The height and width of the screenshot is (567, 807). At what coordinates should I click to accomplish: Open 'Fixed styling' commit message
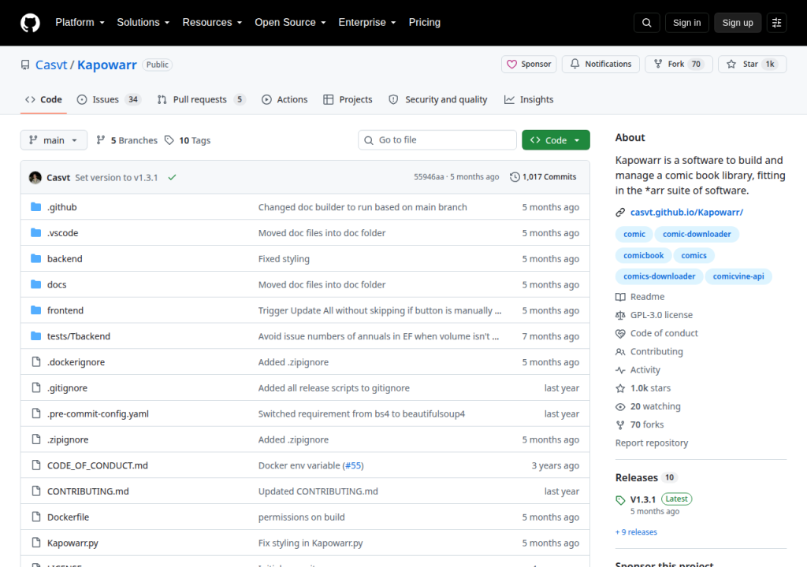[x=284, y=259]
